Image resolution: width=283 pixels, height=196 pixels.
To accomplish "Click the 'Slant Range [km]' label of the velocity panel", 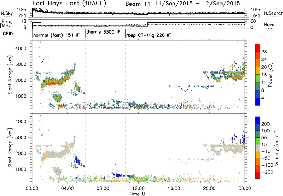I will 10,148.
